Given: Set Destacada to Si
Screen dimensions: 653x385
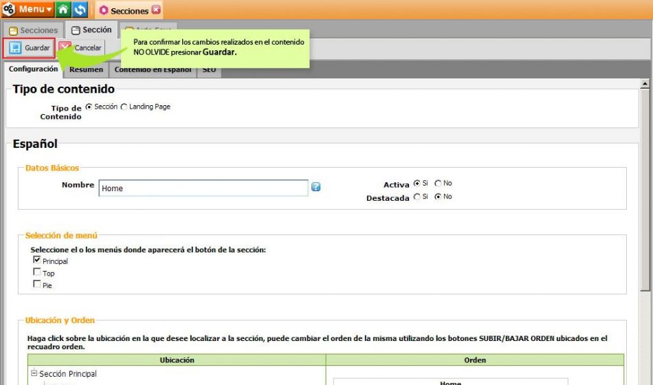Looking at the screenshot, I should coord(417,197).
